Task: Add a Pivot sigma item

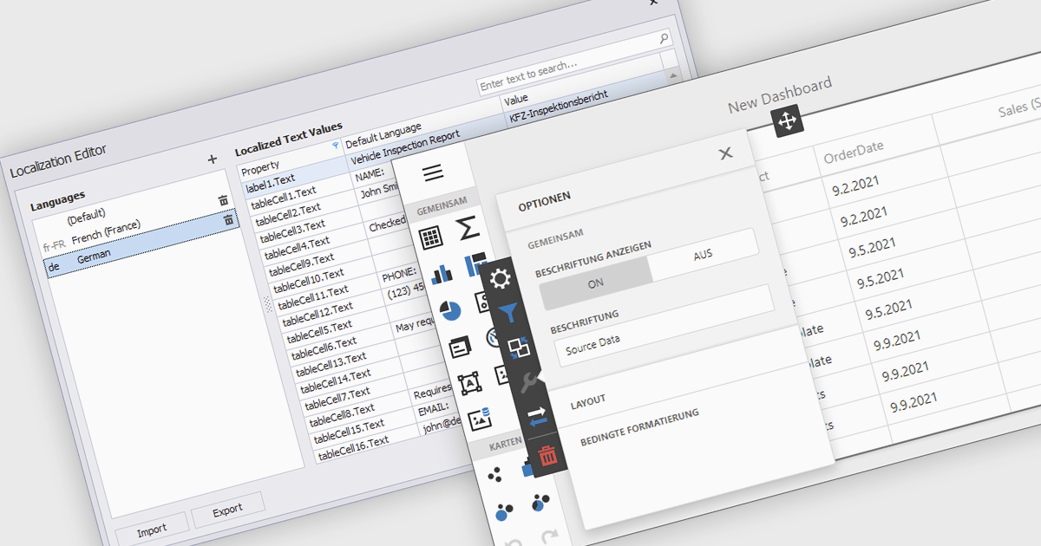Action: click(x=468, y=228)
